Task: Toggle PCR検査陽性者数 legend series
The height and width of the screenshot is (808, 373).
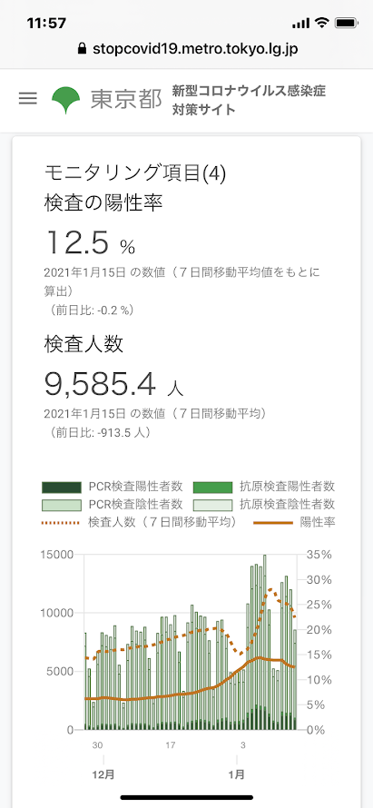Action: click(x=112, y=486)
